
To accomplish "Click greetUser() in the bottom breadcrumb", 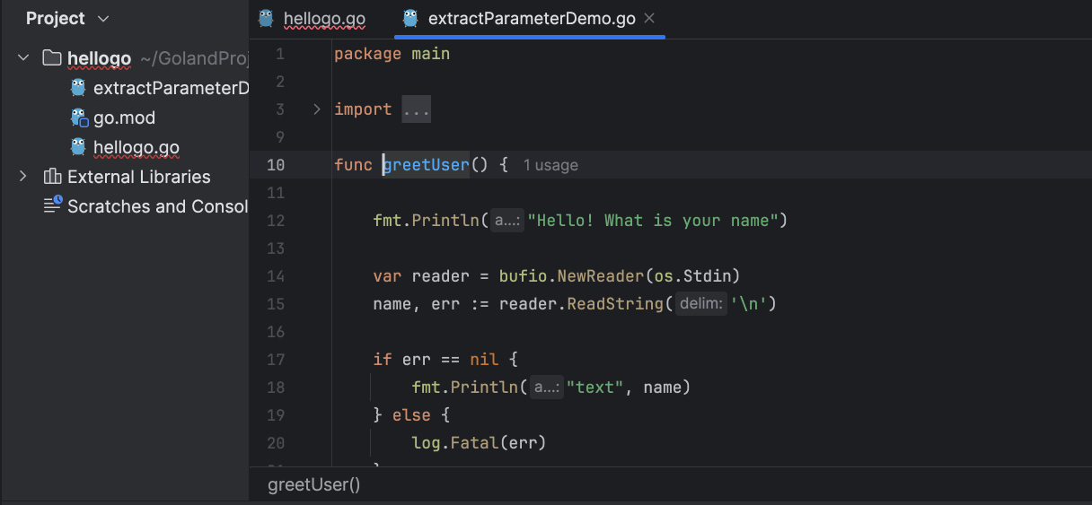I will click(313, 485).
